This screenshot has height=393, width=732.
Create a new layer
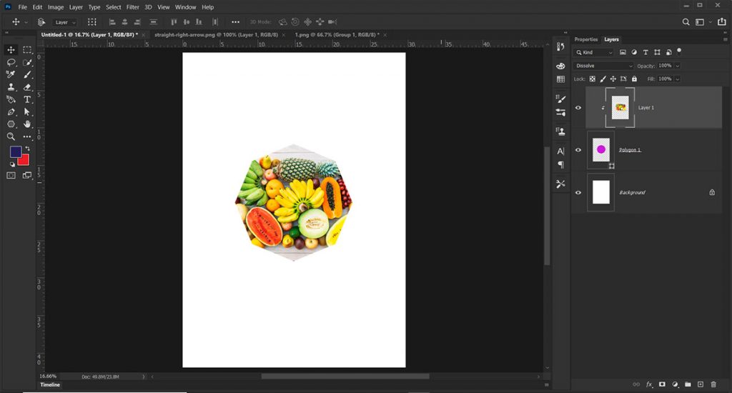click(701, 384)
